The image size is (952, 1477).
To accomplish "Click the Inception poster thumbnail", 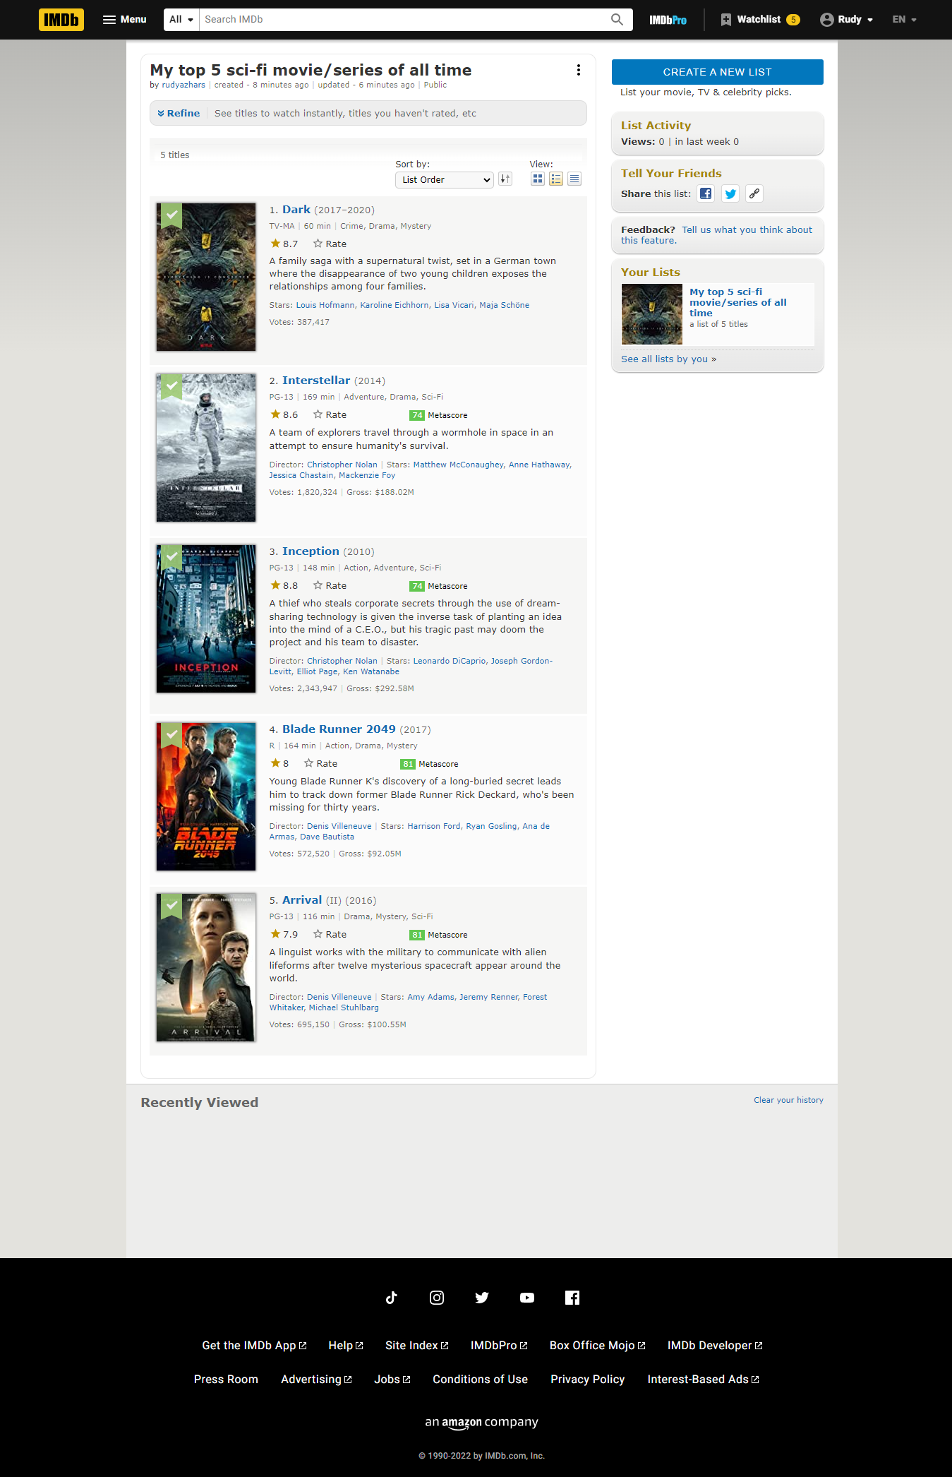I will pyautogui.click(x=206, y=619).
